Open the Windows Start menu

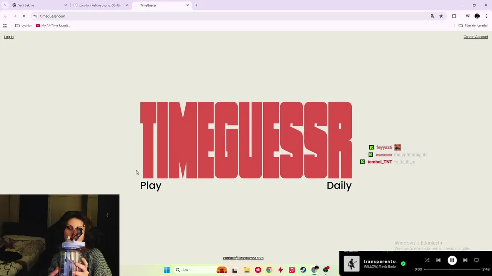click(x=166, y=270)
